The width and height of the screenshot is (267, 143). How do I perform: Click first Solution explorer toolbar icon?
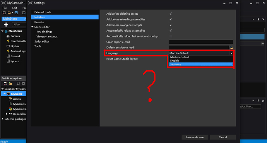[x=5, y=83]
